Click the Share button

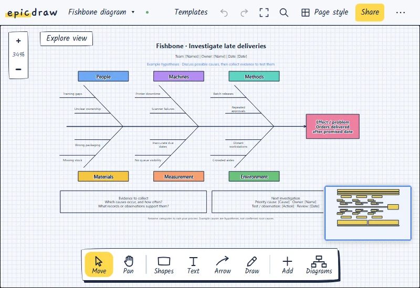pos(370,12)
